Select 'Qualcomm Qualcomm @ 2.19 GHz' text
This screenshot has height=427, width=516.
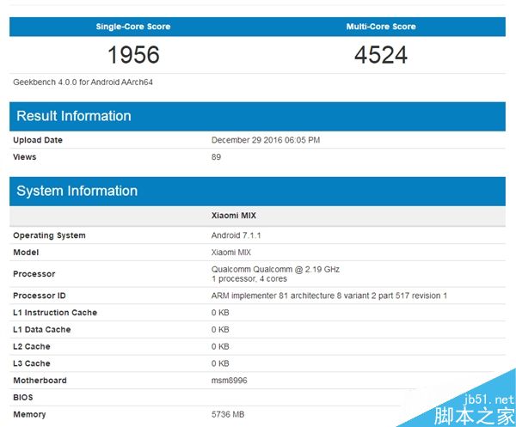click(275, 270)
